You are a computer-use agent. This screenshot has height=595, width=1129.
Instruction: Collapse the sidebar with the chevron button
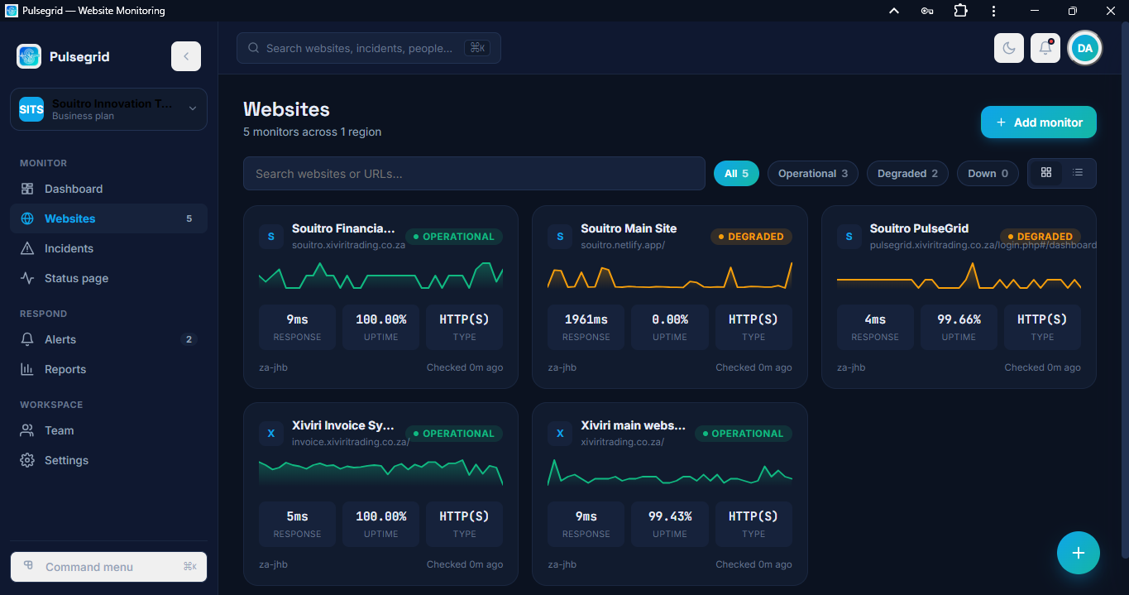(186, 56)
